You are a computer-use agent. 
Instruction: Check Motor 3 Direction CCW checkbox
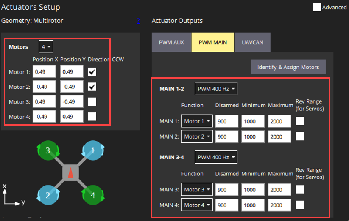[x=92, y=101]
